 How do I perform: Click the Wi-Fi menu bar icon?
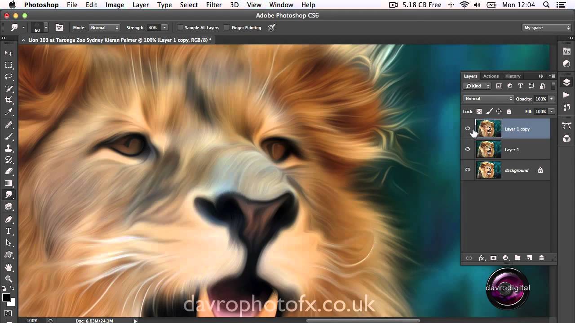464,5
